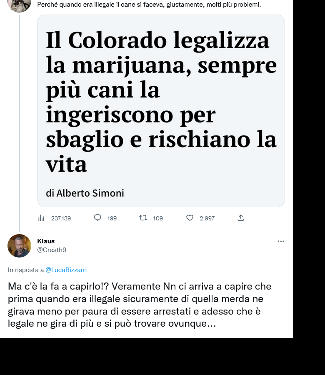
Task: Open the @Cresth9 handle
Action: click(52, 250)
